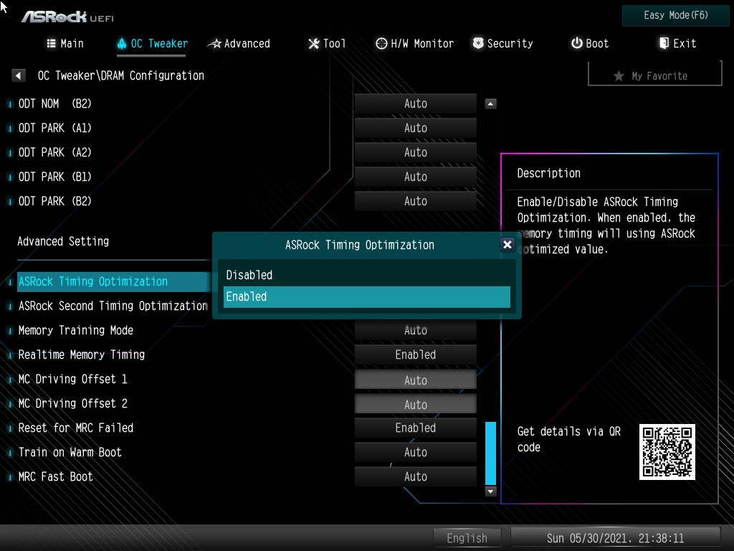734x551 pixels.
Task: Switch to Easy Mode (F6)
Action: point(675,16)
